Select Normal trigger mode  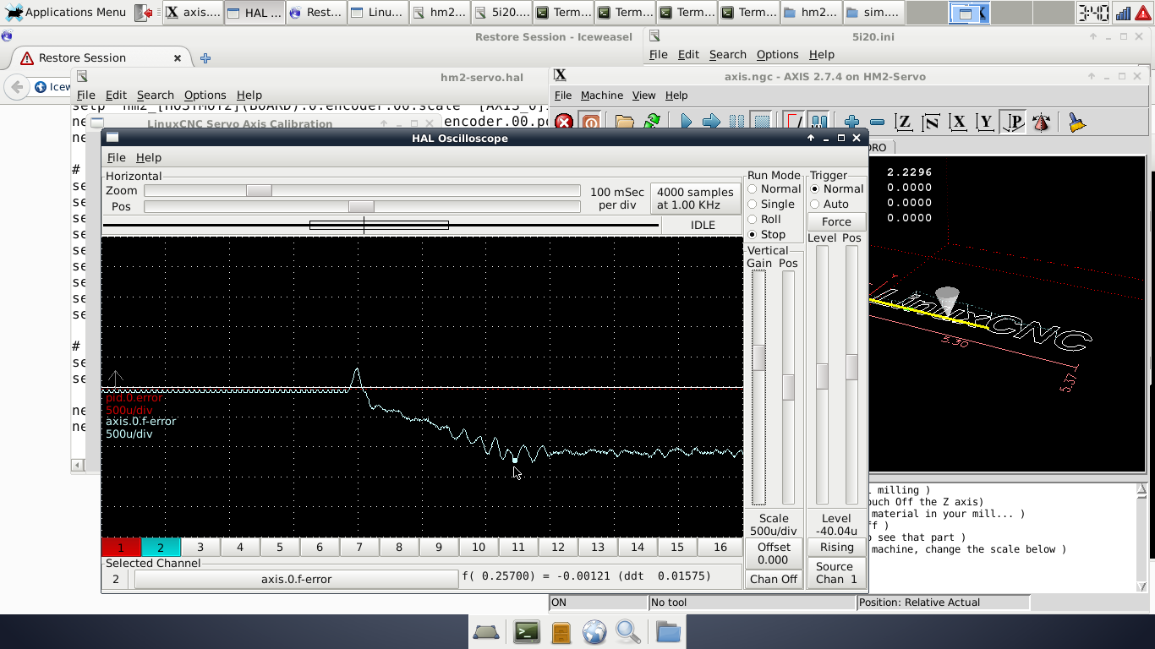tap(836, 189)
